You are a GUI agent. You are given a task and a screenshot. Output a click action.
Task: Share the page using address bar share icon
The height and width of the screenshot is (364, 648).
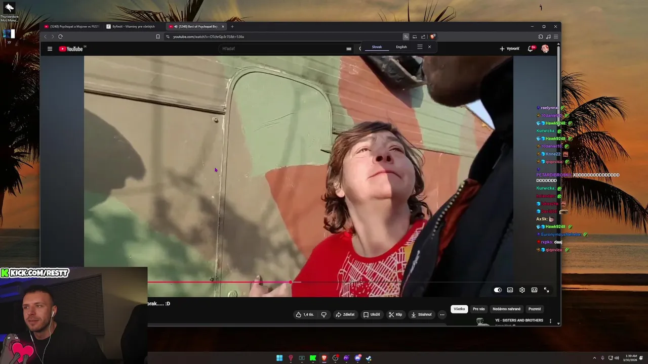pyautogui.click(x=423, y=36)
